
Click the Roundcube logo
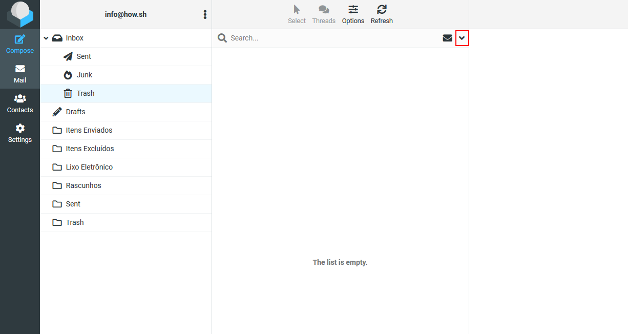pyautogui.click(x=20, y=14)
